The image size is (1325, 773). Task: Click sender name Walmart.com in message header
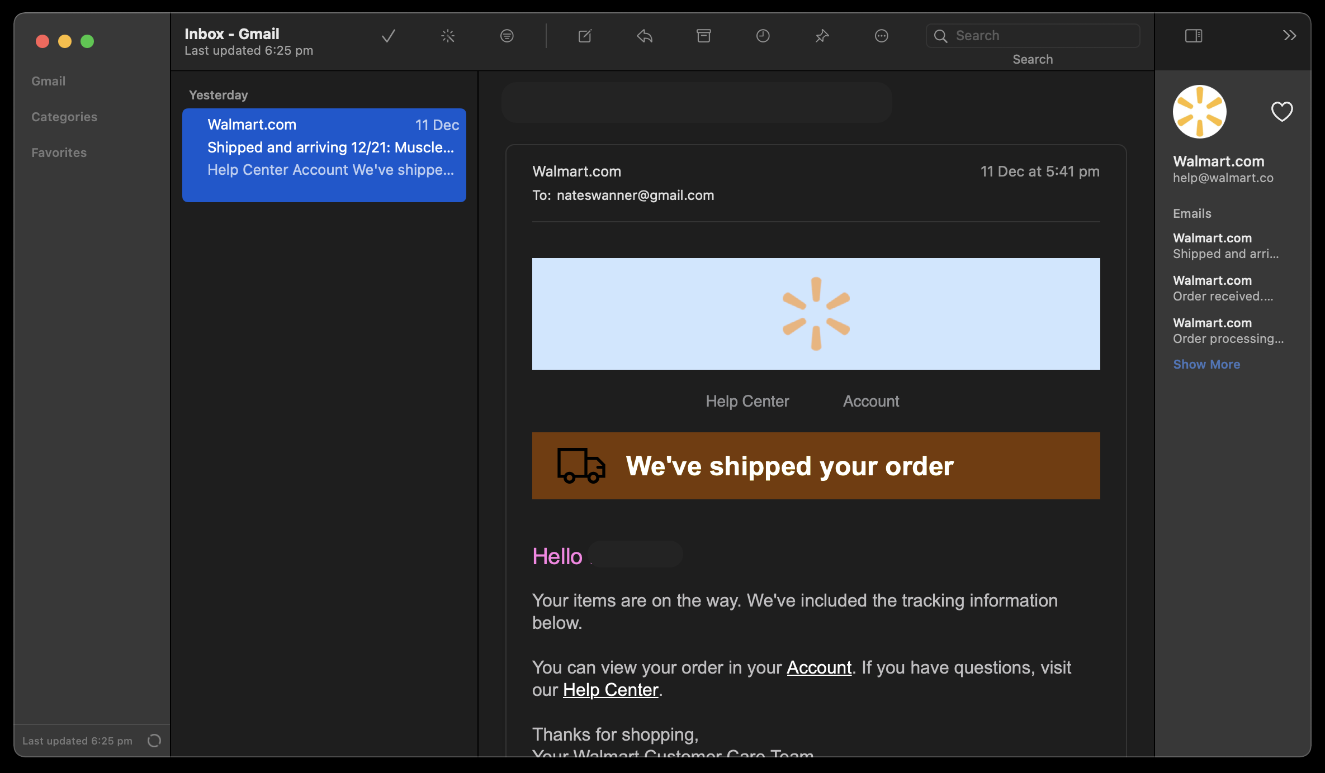pyautogui.click(x=577, y=171)
